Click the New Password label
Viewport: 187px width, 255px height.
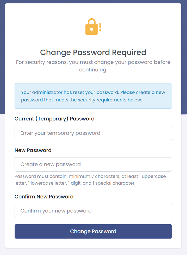coord(33,150)
